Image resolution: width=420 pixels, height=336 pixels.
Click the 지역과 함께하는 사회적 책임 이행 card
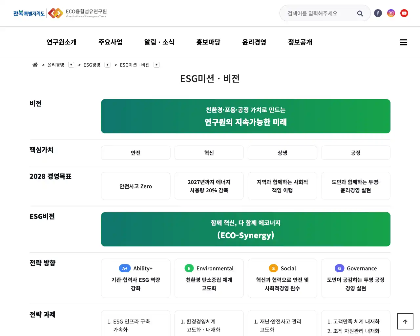(x=282, y=186)
